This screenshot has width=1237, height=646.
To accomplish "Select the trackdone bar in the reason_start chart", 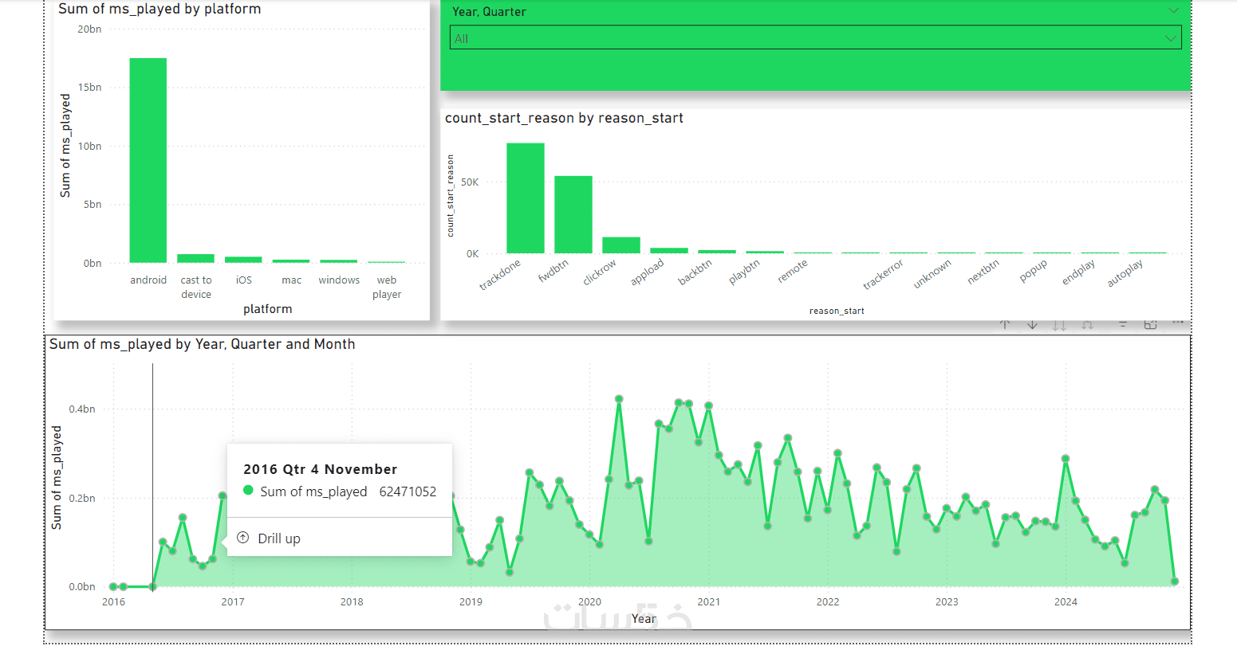I will point(526,198).
